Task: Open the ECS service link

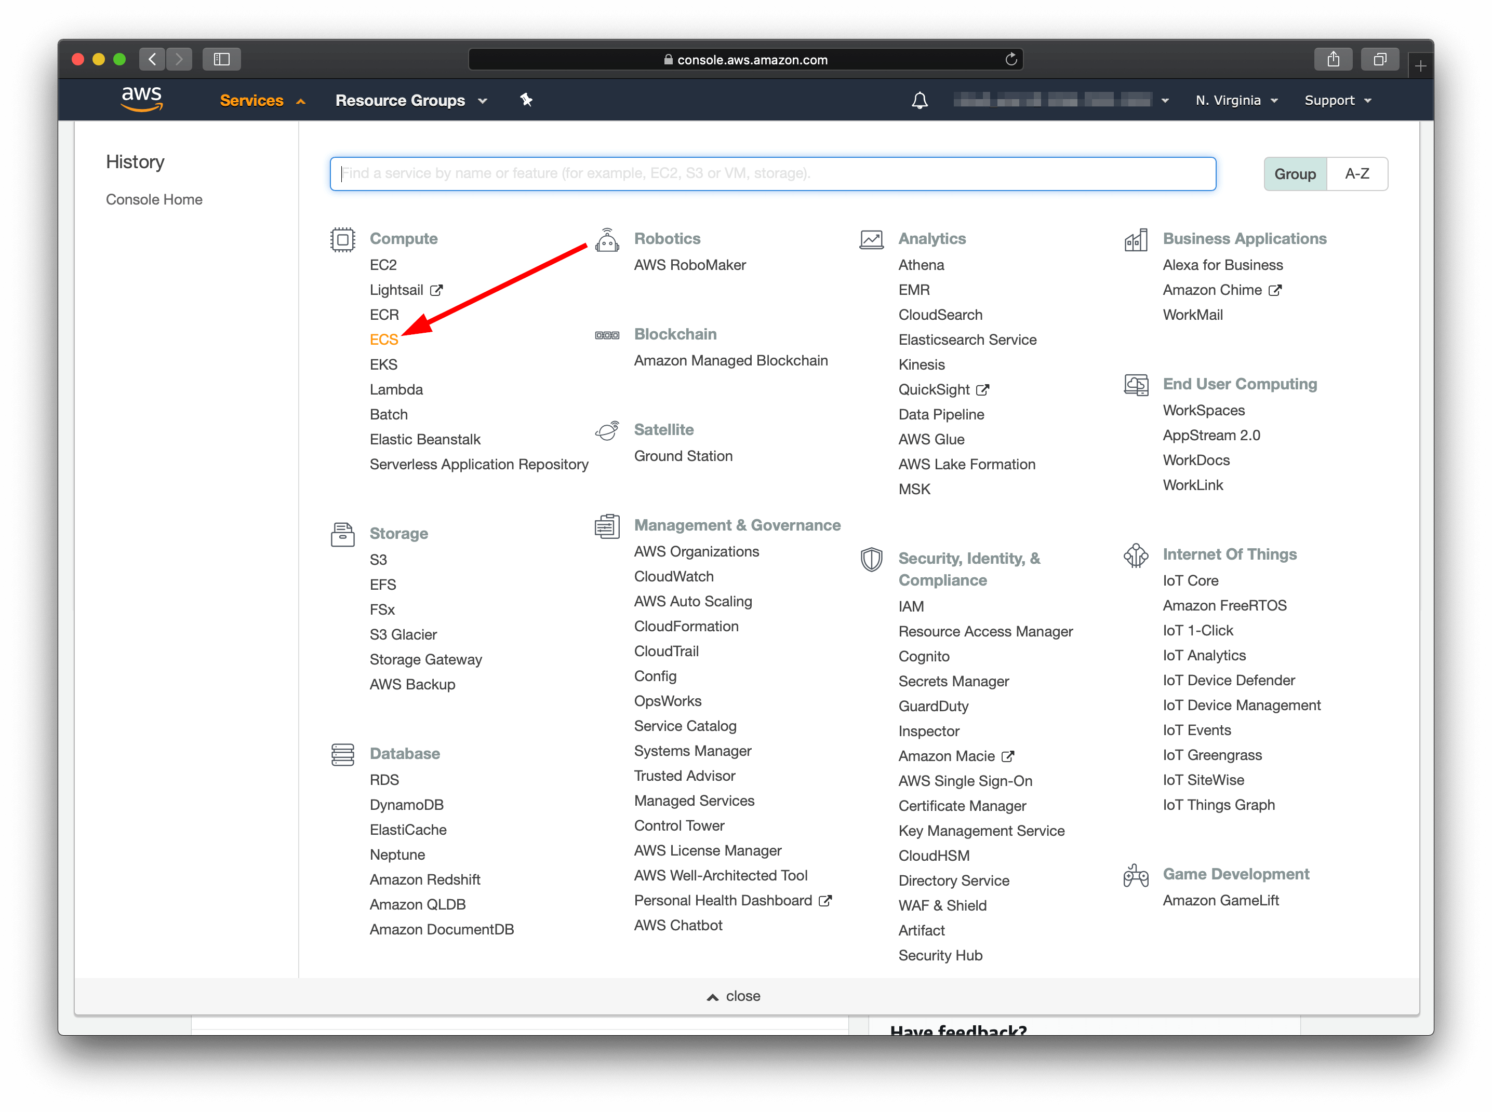Action: coord(384,339)
